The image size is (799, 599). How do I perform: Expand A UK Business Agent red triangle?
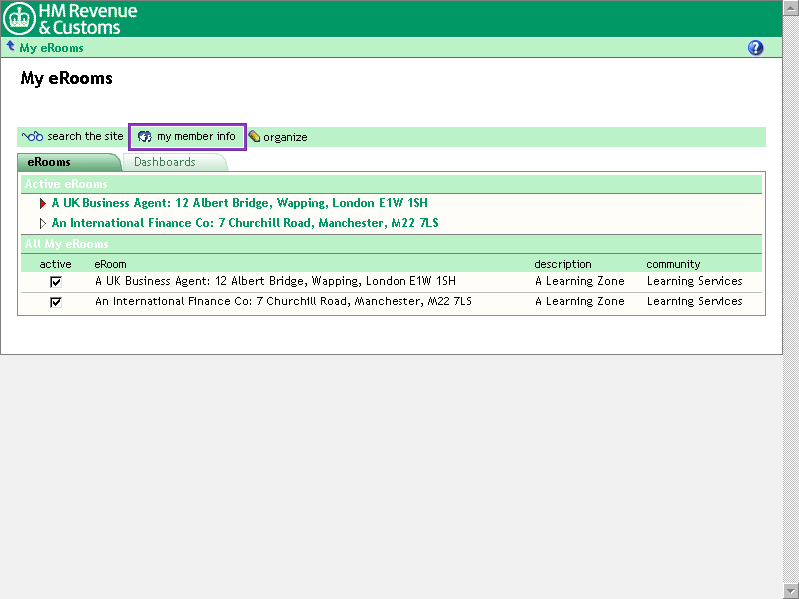tap(42, 204)
